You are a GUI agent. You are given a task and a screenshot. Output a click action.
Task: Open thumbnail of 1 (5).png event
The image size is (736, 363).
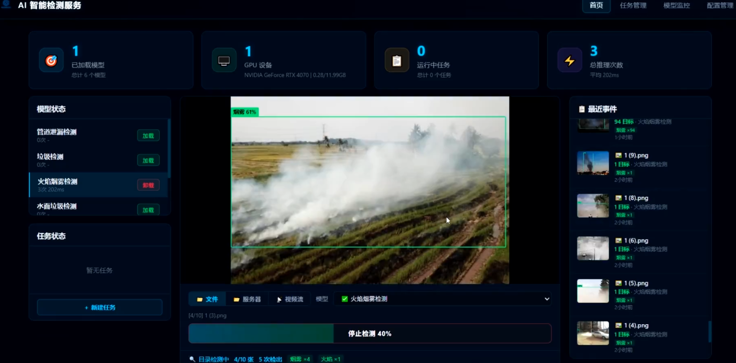point(593,291)
